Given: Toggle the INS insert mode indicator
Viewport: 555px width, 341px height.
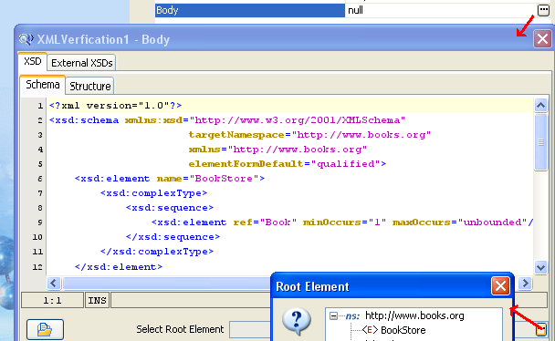Looking at the screenshot, I should (97, 300).
